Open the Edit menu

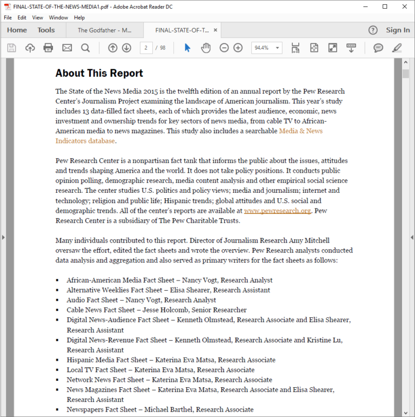[x=22, y=17]
